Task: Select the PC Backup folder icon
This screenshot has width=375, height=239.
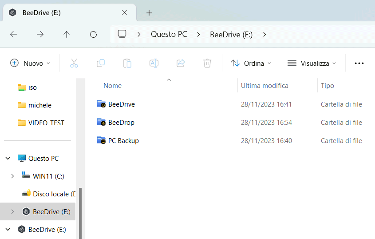Action: pos(101,140)
